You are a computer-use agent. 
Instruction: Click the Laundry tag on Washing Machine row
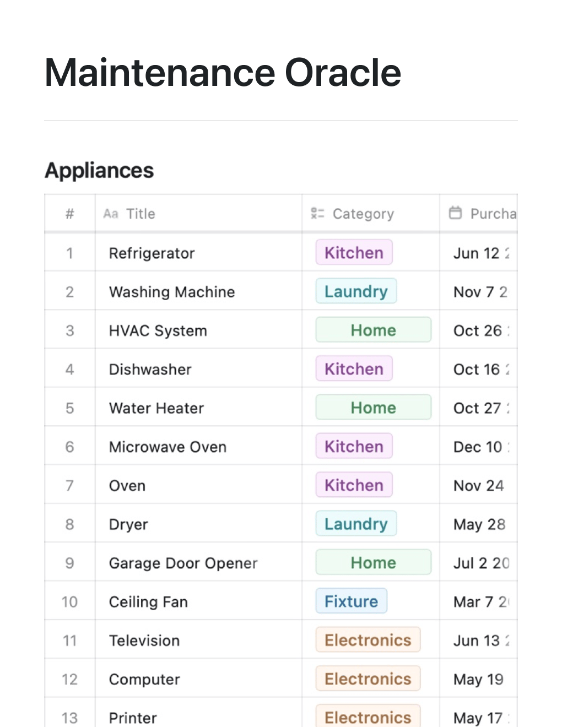[x=356, y=291]
